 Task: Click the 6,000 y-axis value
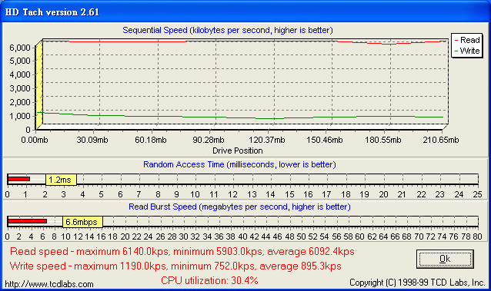click(x=20, y=48)
